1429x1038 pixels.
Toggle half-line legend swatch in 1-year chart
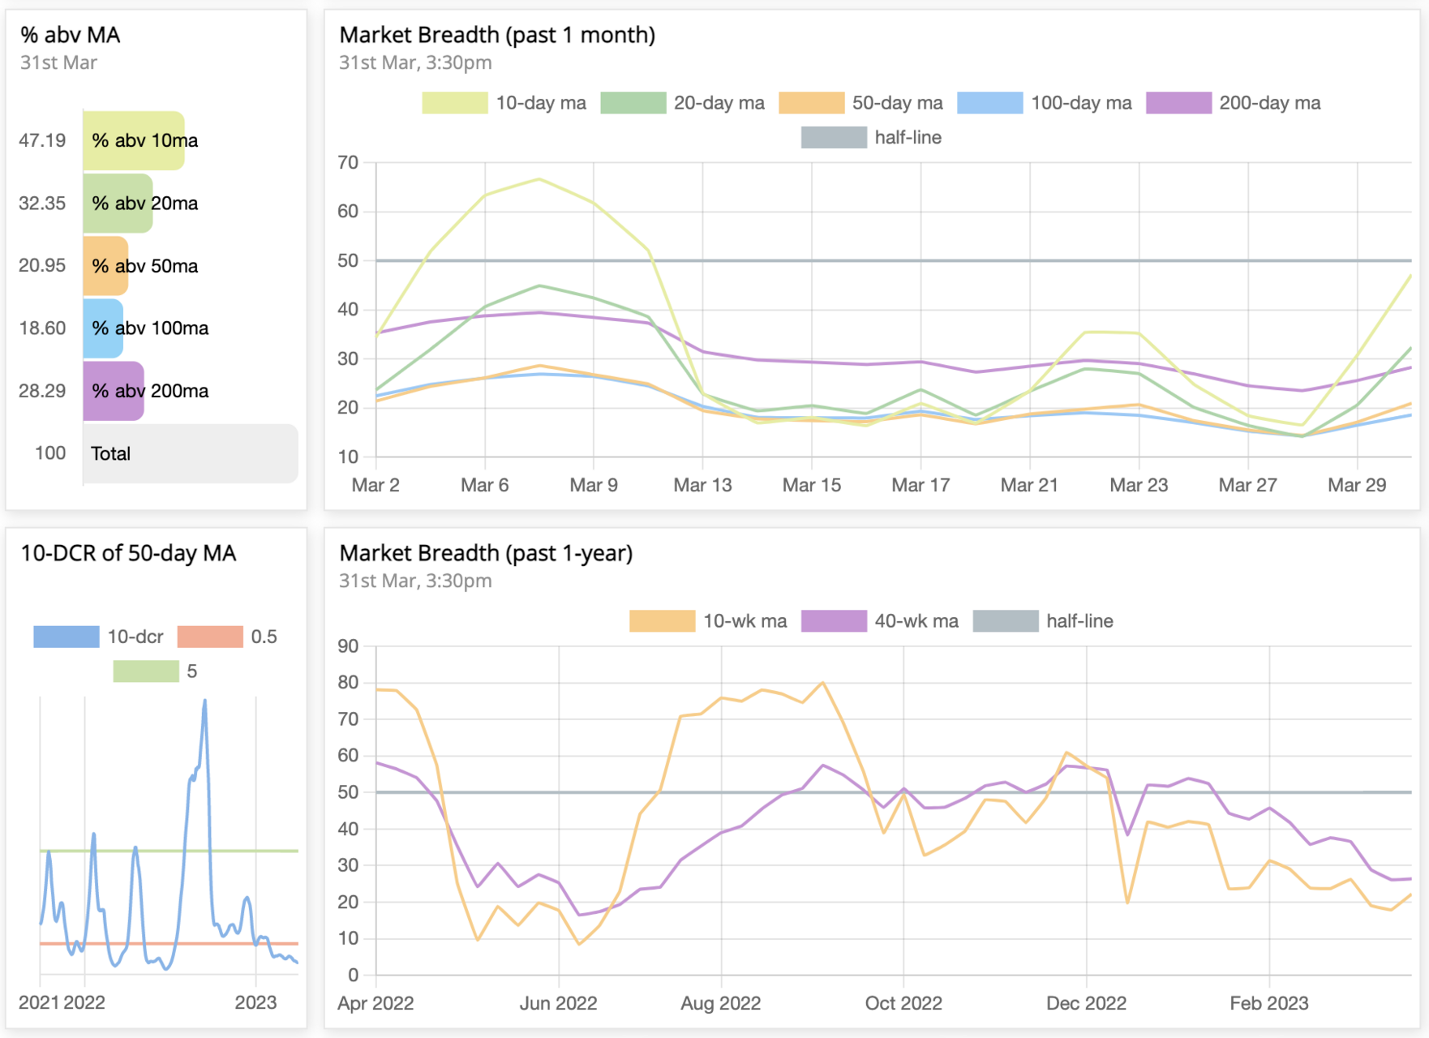[x=1006, y=621]
